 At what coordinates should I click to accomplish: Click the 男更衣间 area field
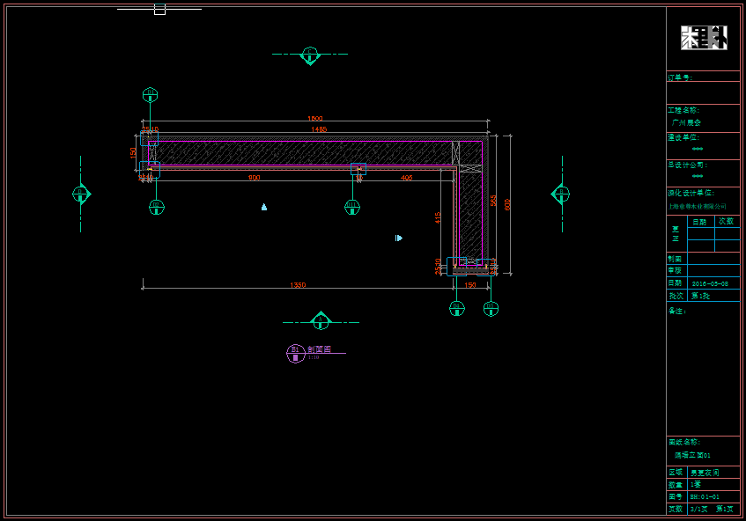[704, 473]
